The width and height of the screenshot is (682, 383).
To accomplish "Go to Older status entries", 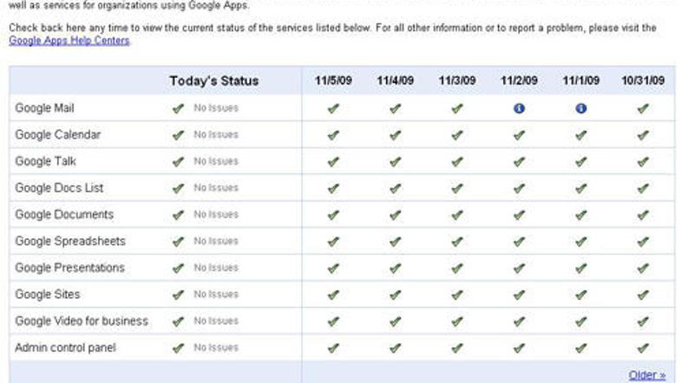I will [x=646, y=374].
